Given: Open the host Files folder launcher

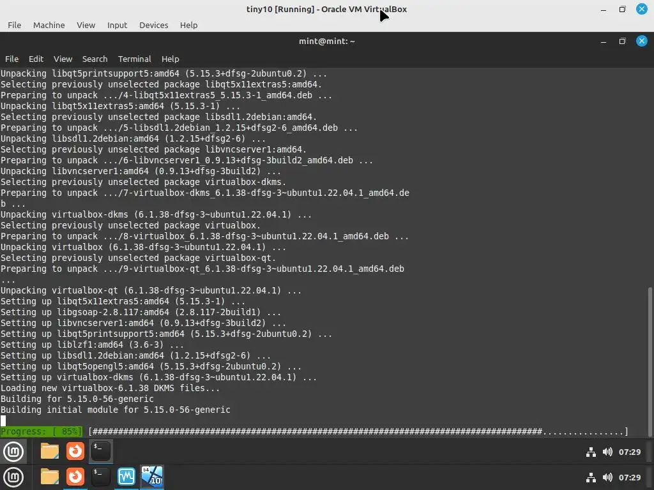Looking at the screenshot, I should pyautogui.click(x=50, y=477).
